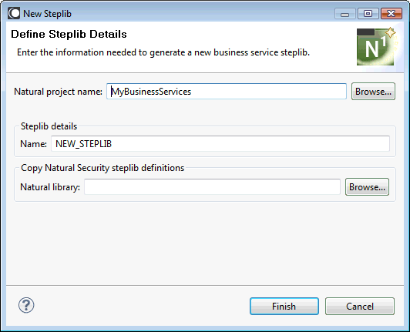
Task: Click 'Copy Natural Security steplib definitions' label
Action: tap(102, 168)
